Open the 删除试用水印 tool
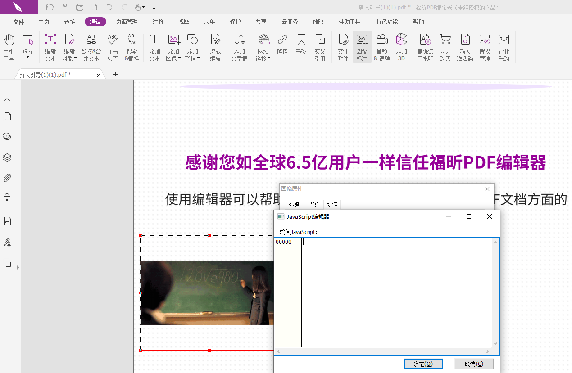572x373 pixels. (425, 47)
